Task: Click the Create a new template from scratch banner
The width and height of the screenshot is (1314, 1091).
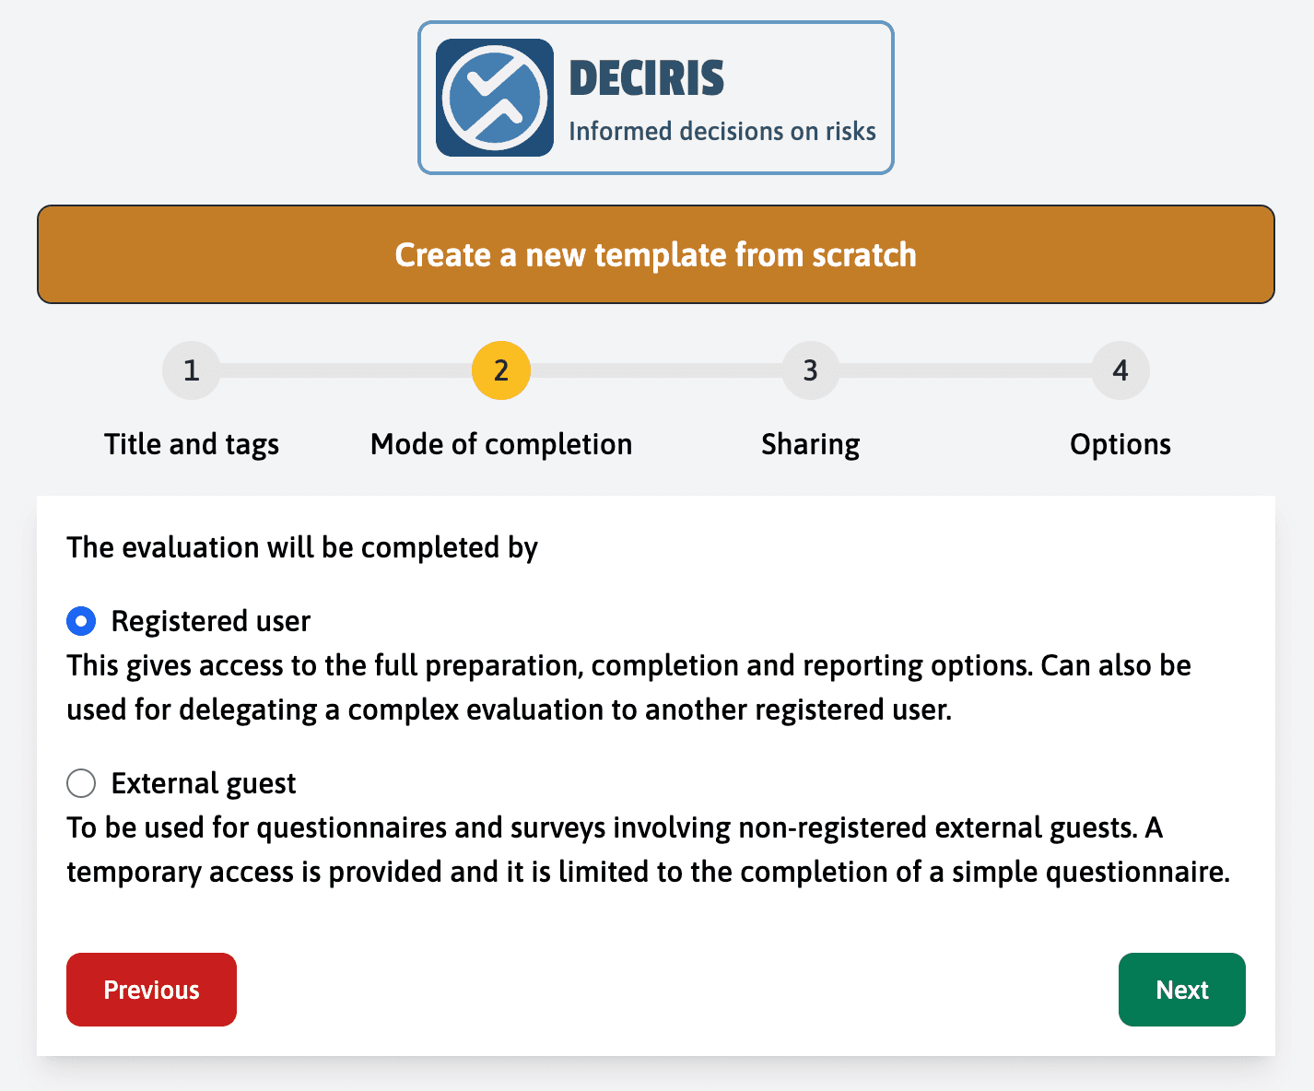Action: [x=655, y=254]
